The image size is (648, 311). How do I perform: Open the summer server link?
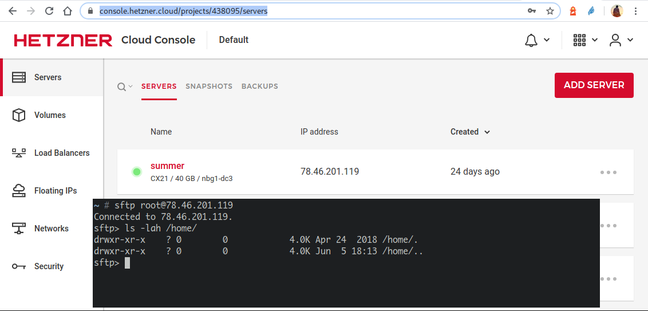point(167,166)
